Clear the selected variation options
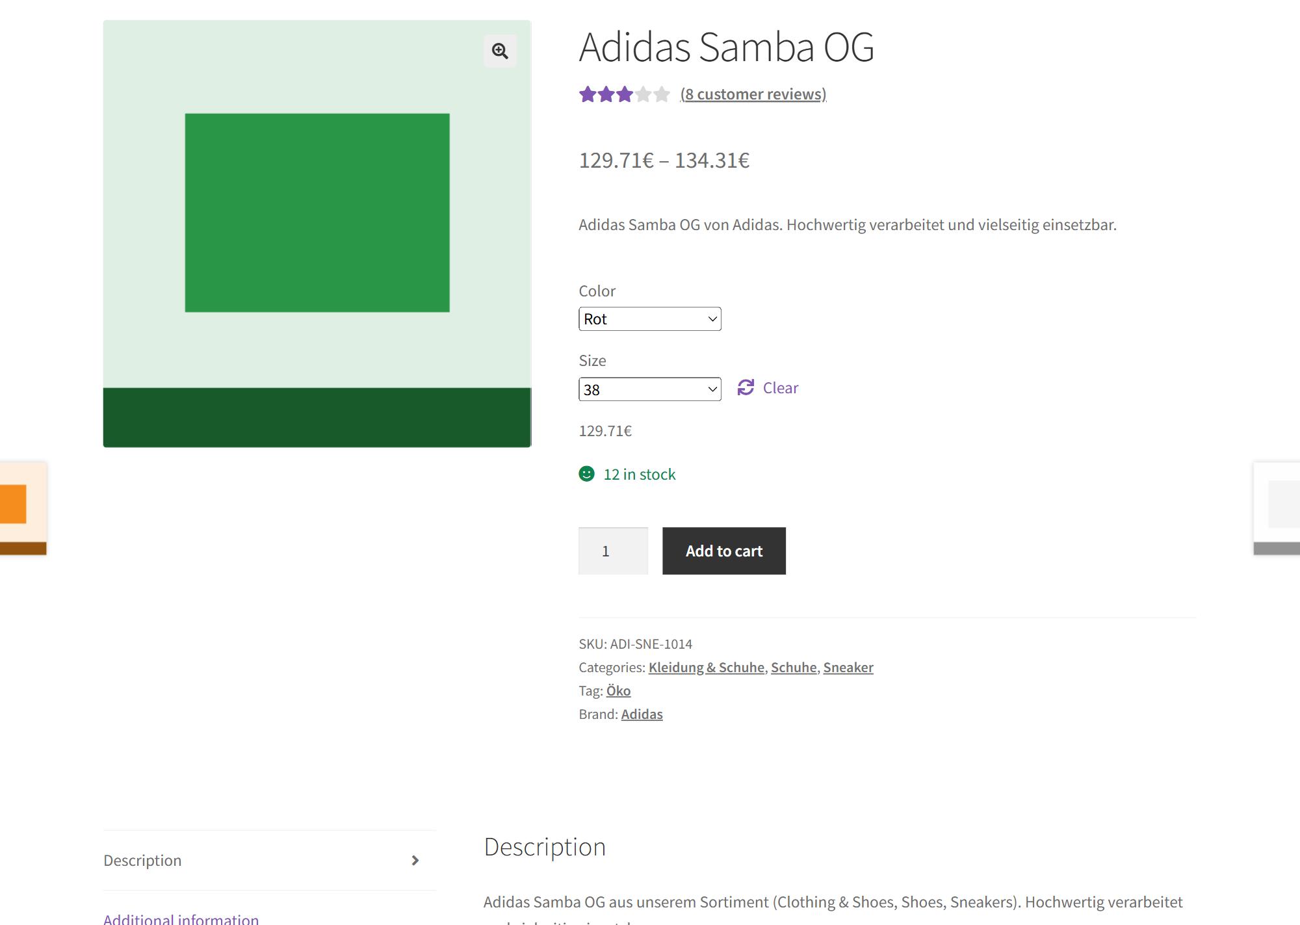The width and height of the screenshot is (1300, 925). (x=768, y=388)
